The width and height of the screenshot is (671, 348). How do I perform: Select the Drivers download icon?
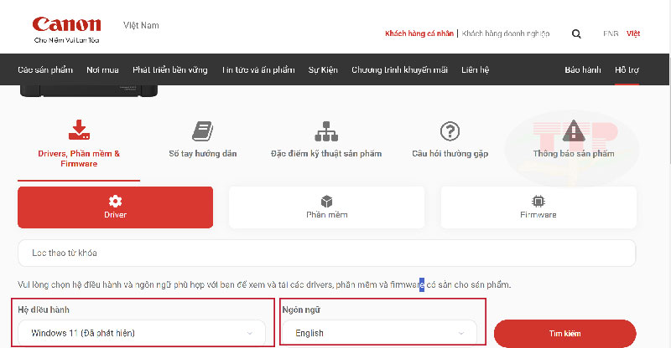79,130
